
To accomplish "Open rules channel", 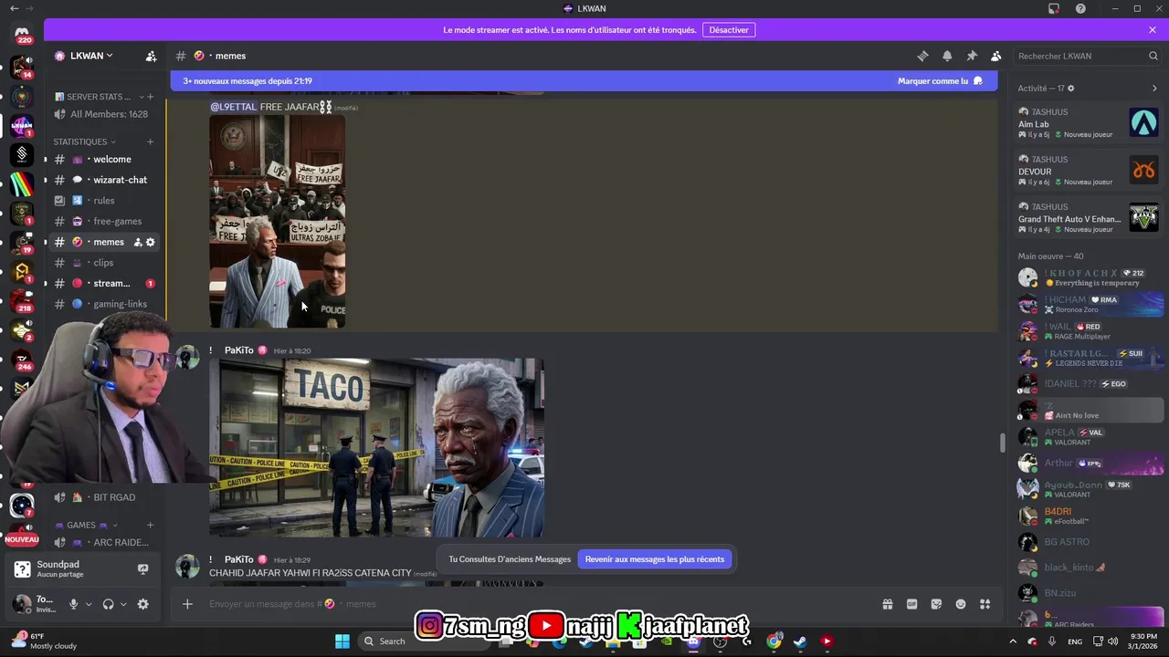I will pyautogui.click(x=105, y=201).
